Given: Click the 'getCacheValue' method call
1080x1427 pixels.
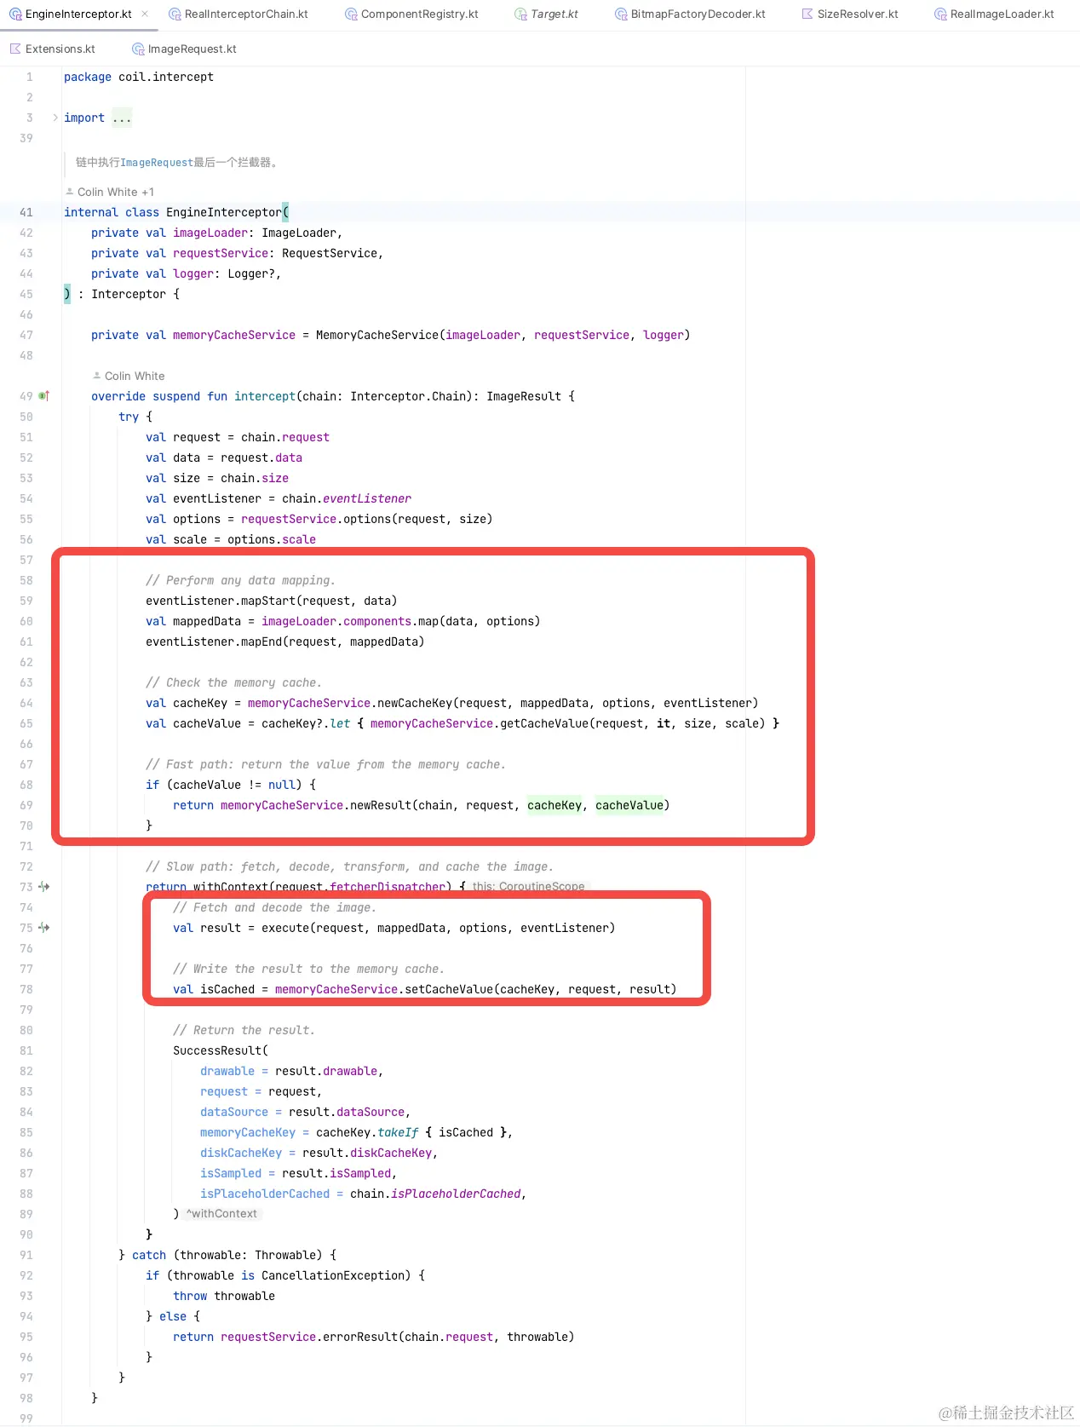Looking at the screenshot, I should 544,723.
